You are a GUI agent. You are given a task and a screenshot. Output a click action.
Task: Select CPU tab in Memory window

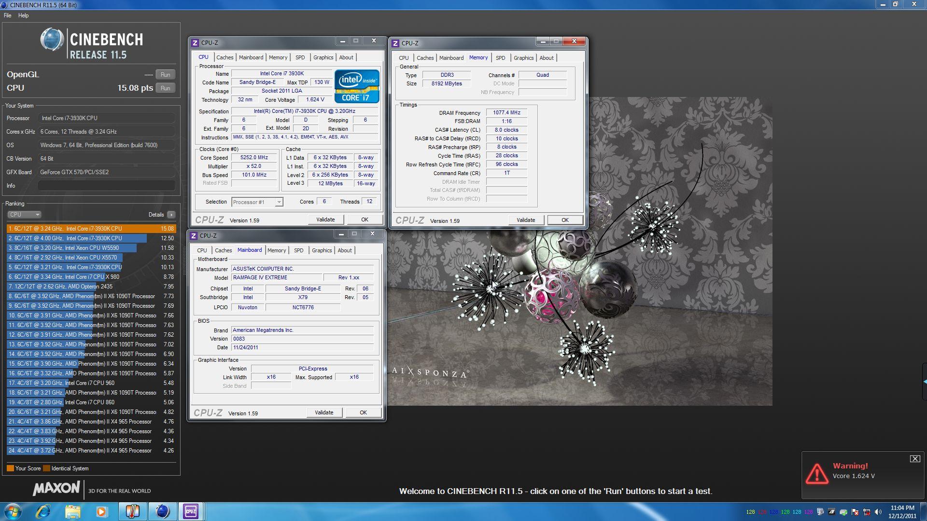404,58
